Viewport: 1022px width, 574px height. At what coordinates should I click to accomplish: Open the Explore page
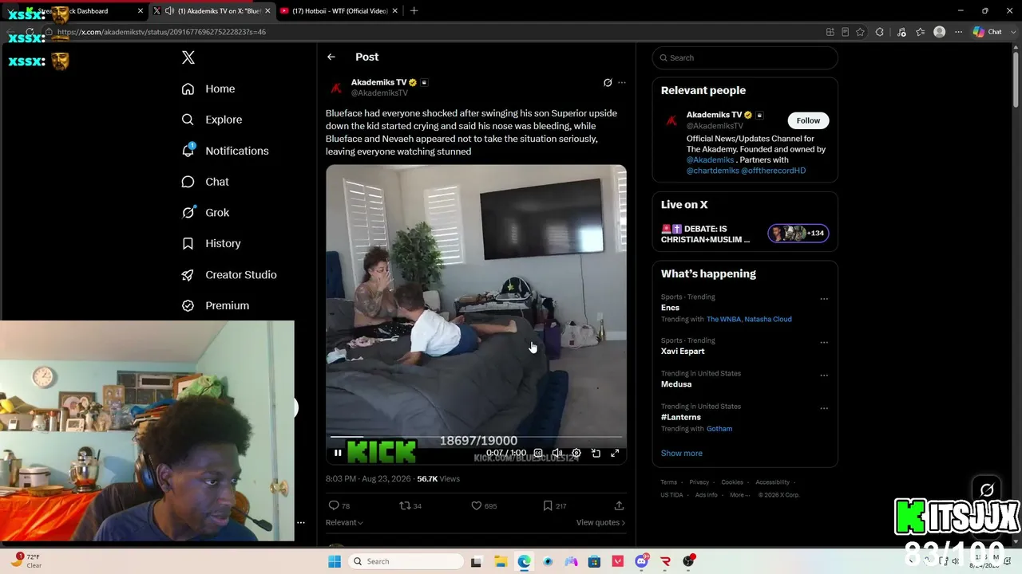click(x=212, y=120)
